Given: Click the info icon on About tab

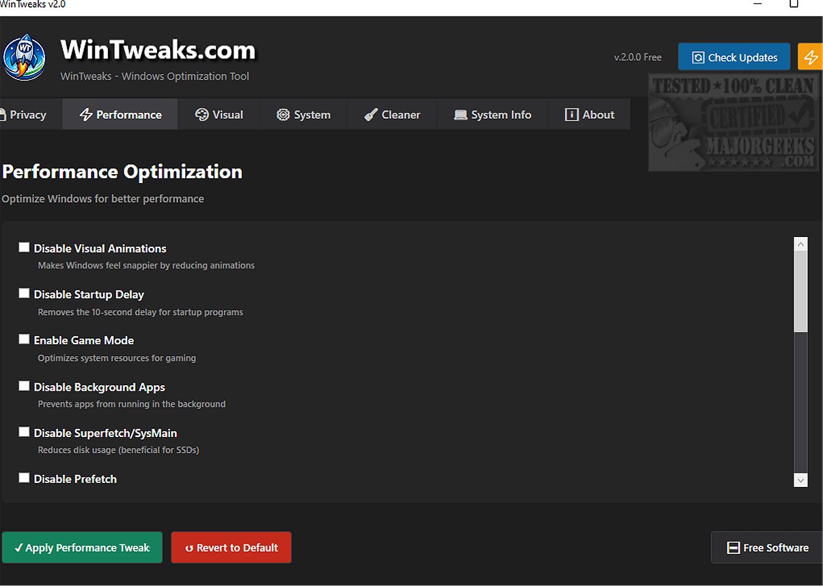Looking at the screenshot, I should coord(572,115).
